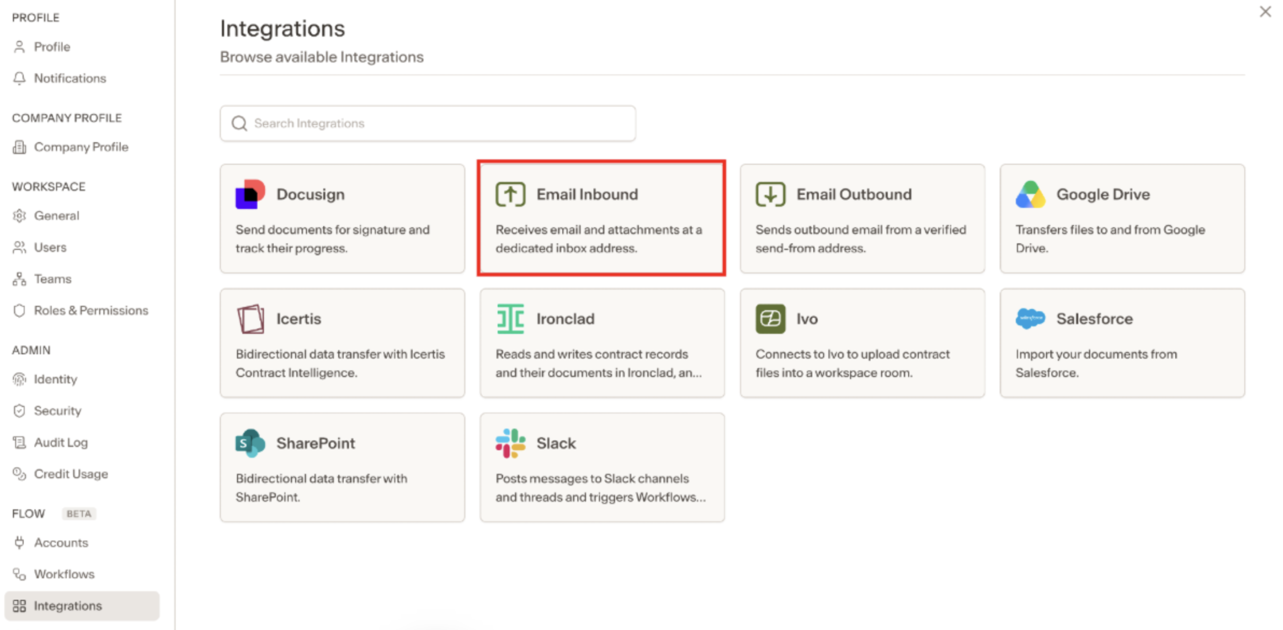Click the Ironclad description text

598,363
